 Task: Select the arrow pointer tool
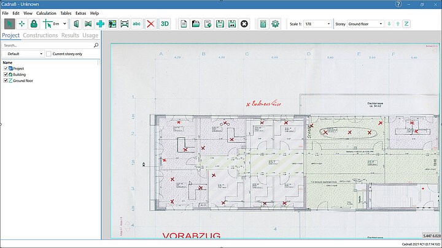(10, 24)
